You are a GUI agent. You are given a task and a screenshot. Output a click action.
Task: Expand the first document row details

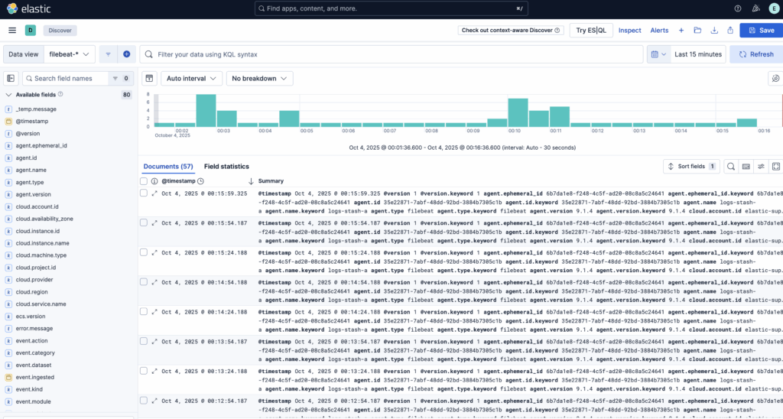point(154,193)
